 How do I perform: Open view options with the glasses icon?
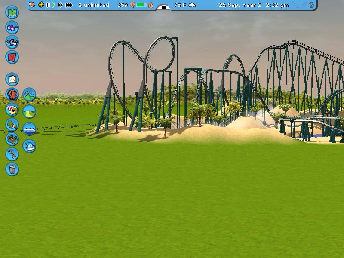click(x=12, y=28)
